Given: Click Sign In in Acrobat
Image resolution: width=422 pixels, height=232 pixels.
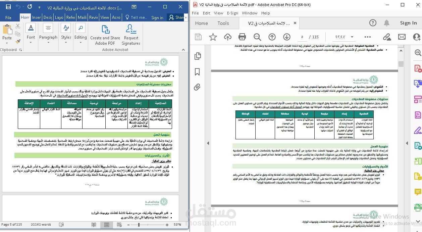Looking at the screenshot, I should pyautogui.click(x=408, y=23).
